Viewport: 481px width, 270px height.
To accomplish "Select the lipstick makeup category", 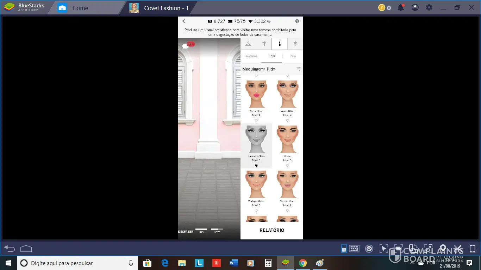I will [280, 44].
